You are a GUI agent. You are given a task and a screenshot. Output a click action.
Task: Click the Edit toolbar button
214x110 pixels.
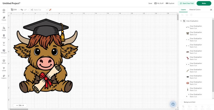(14, 10)
